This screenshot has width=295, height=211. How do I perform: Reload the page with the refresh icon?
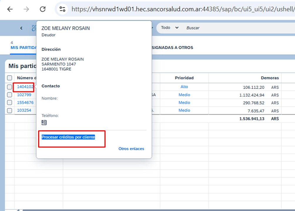43,9
